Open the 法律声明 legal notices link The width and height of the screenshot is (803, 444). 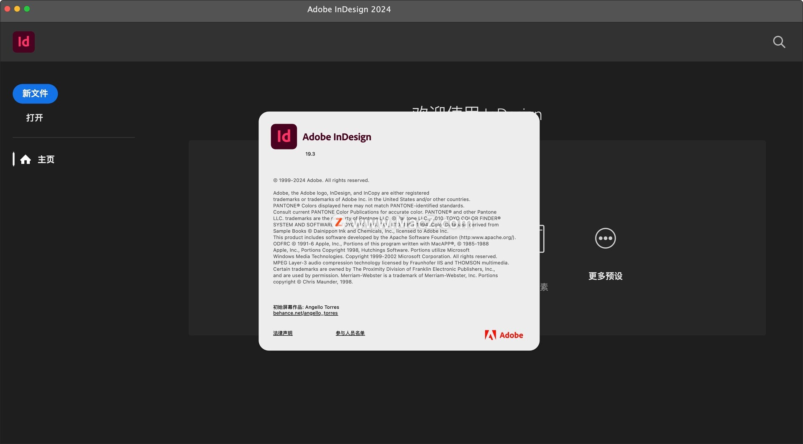(x=283, y=333)
